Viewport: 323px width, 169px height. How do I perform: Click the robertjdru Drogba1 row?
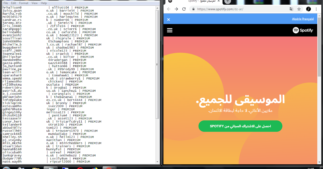44,88
